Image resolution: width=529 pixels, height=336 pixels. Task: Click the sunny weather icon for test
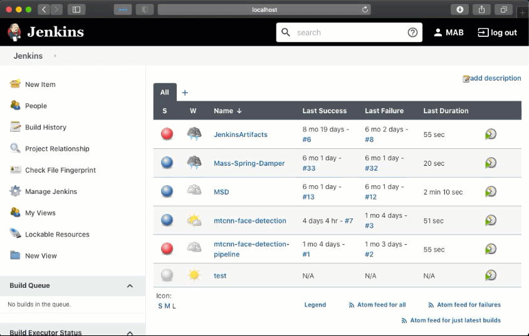tap(194, 275)
